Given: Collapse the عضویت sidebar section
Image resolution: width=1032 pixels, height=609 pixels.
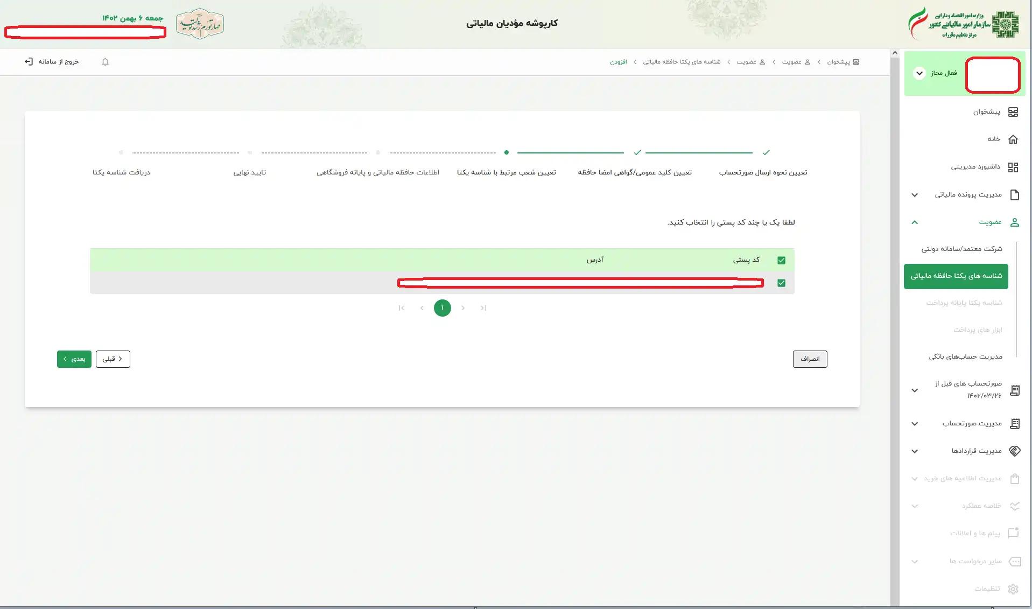Looking at the screenshot, I should (914, 222).
